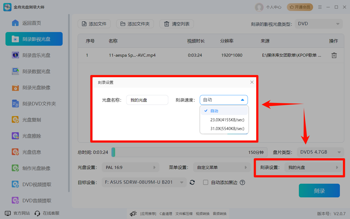Click the 刻录光盘映像 sidebar icon
The image size is (350, 219).
15,88
